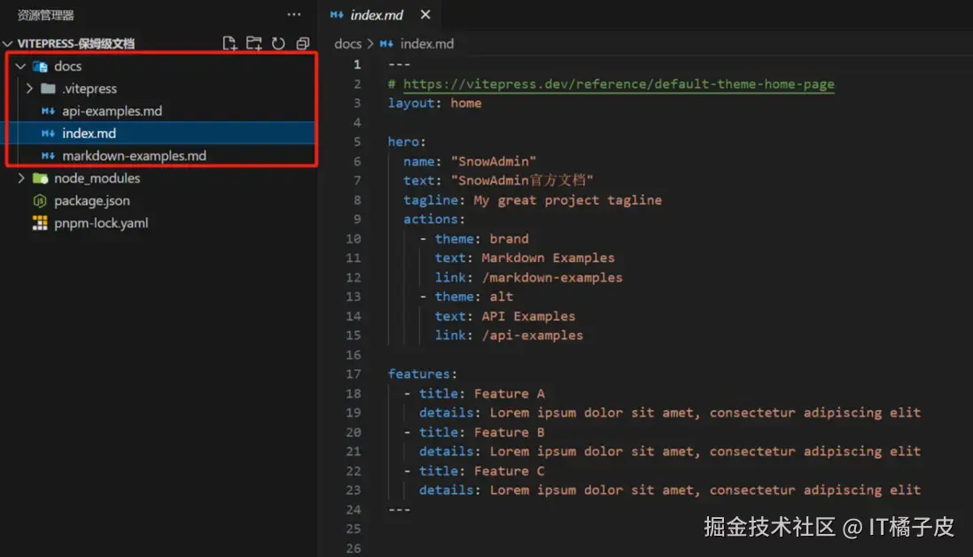Open the vitepress.dev reference link in code
The height and width of the screenshot is (557, 973).
click(619, 84)
